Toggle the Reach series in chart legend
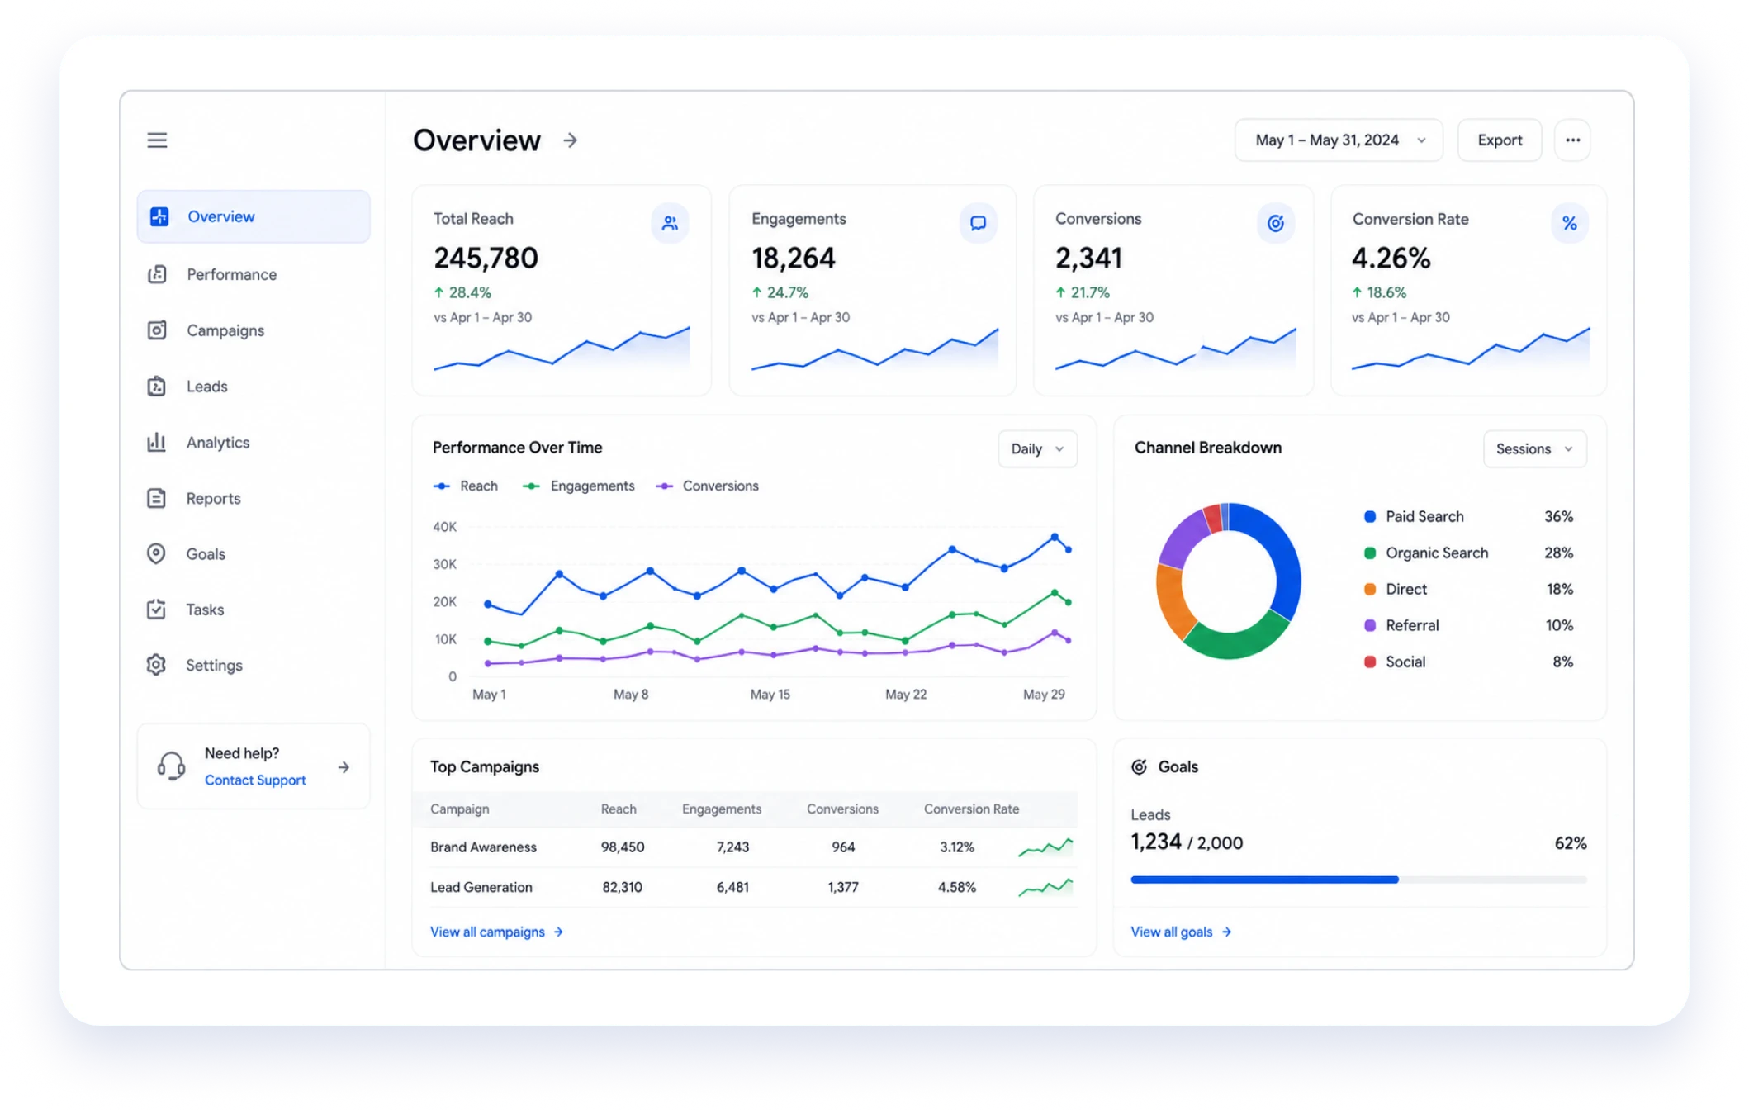The width and height of the screenshot is (1749, 1110). pyautogui.click(x=466, y=486)
